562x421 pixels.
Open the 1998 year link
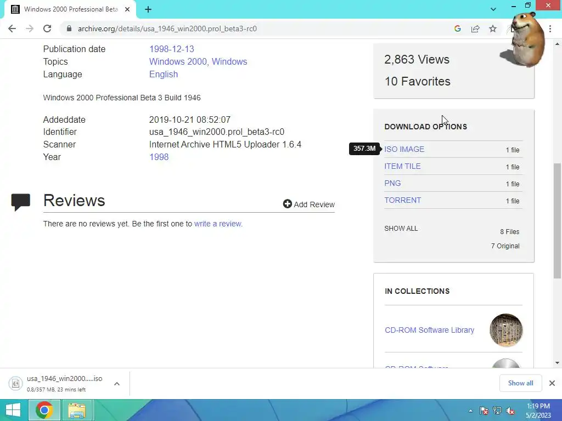[159, 157]
